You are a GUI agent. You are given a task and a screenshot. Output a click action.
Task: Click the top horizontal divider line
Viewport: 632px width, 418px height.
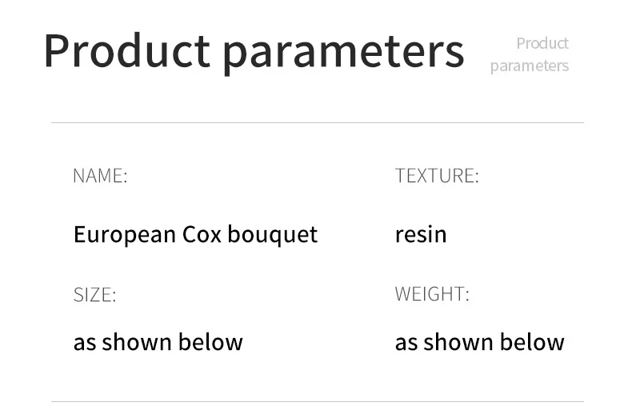point(317,123)
